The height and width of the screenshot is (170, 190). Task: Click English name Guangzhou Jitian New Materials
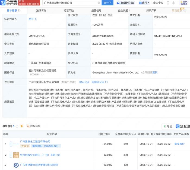coord(115,72)
